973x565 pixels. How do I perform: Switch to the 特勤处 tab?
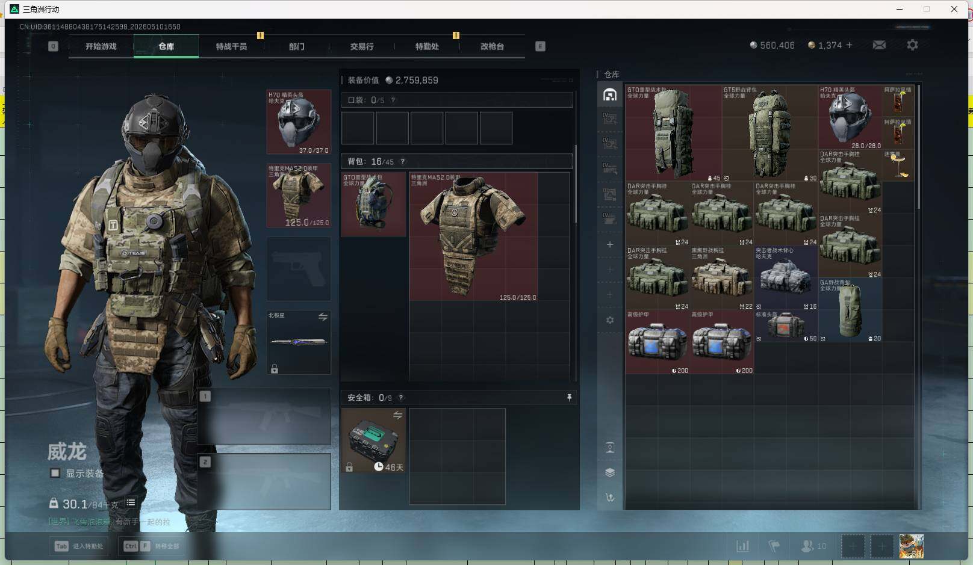pyautogui.click(x=427, y=46)
